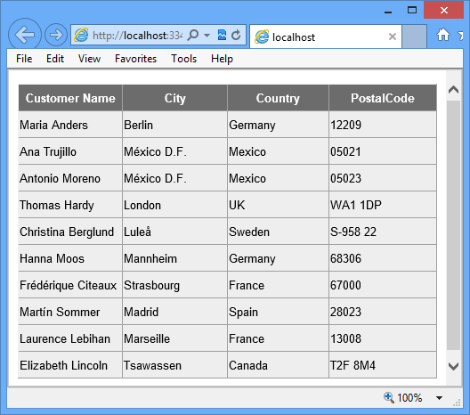
Task: Expand the address bar autocomplete dropdown arrow
Action: [x=207, y=36]
